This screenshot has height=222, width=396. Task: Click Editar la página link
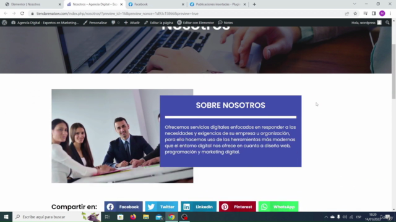pyautogui.click(x=158, y=23)
